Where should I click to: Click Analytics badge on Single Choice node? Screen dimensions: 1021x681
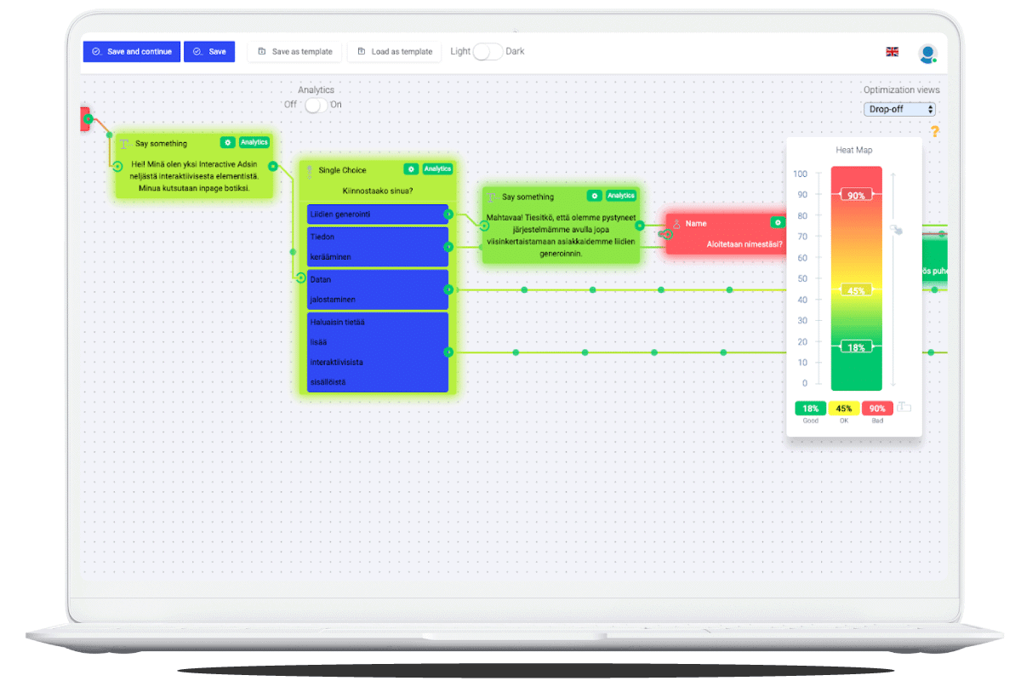coord(437,169)
